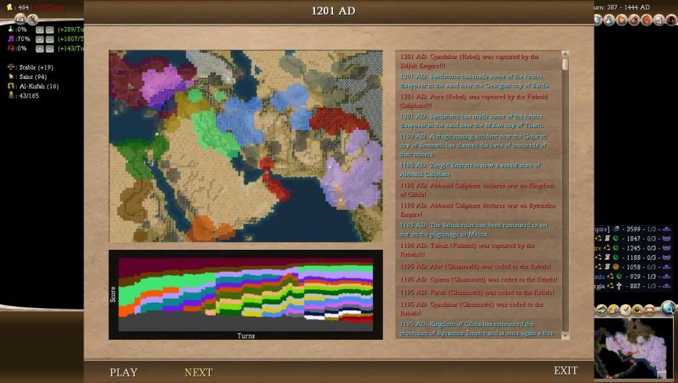Toggle the yield display icon above minimap
The image size is (678, 383).
click(x=614, y=309)
